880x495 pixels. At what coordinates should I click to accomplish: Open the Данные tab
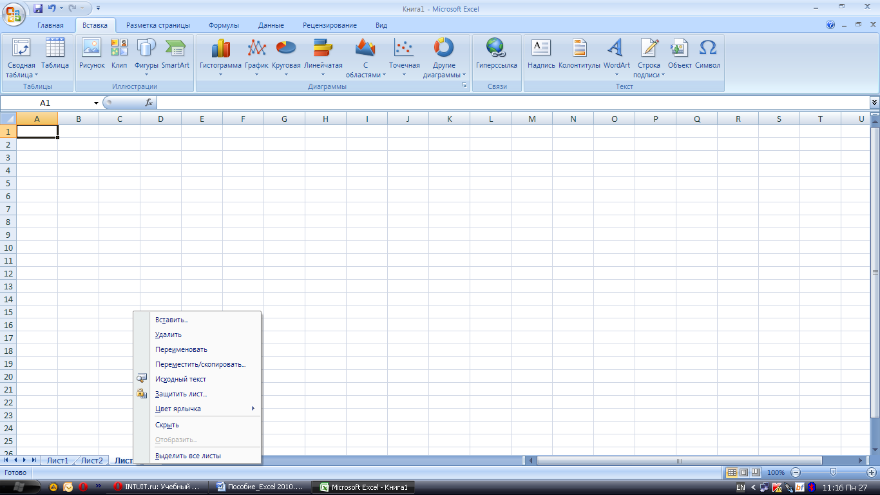[x=271, y=25]
